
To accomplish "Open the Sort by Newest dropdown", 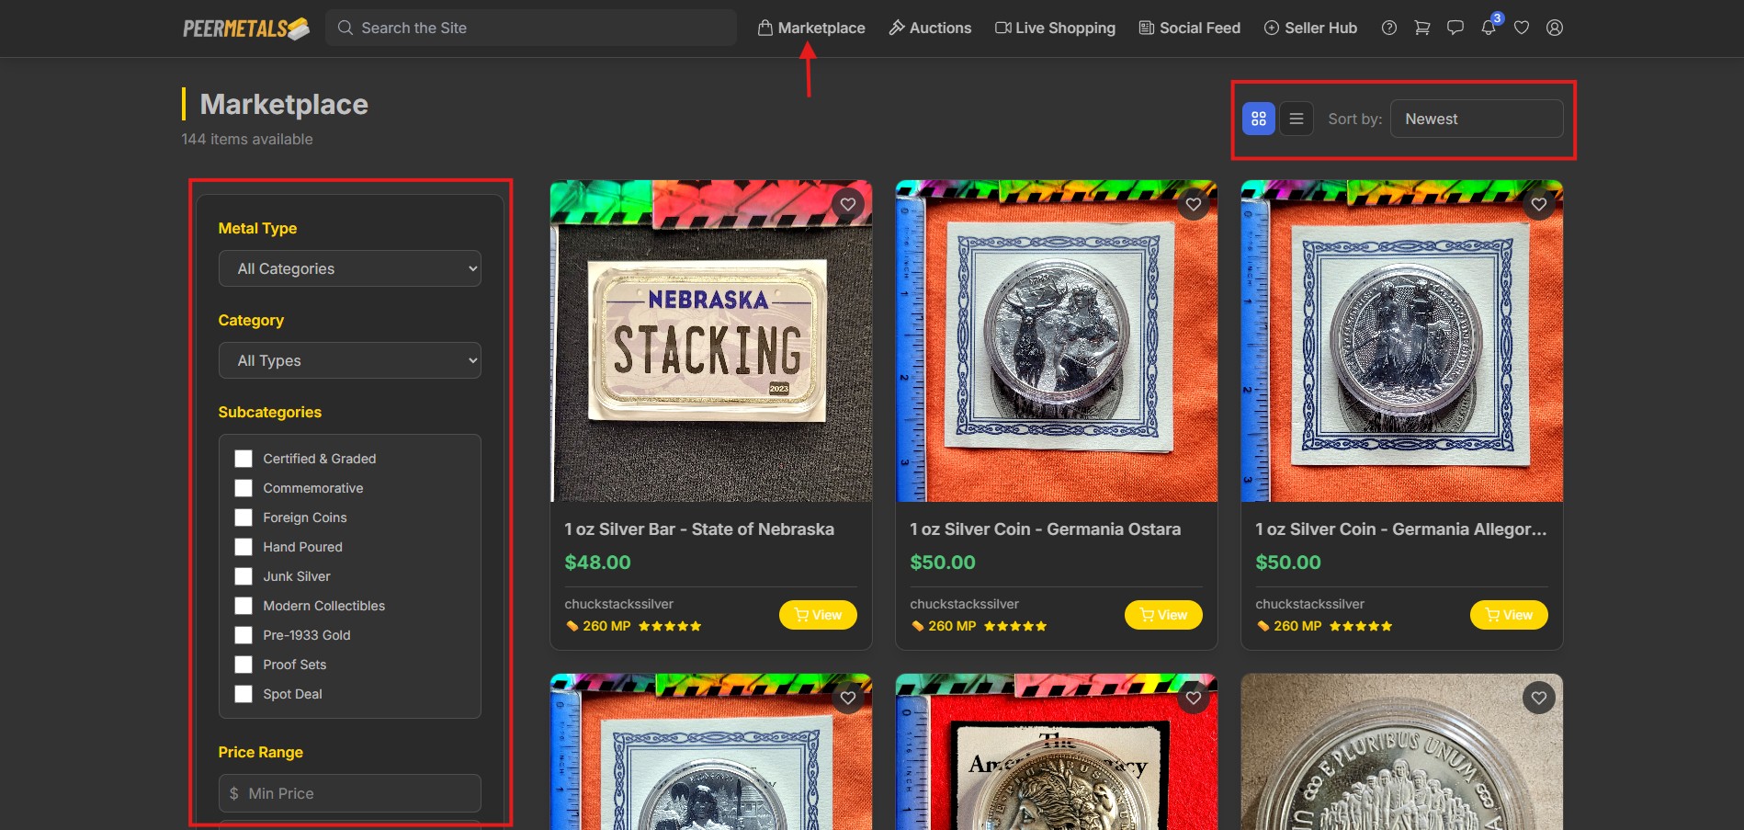I will (x=1477, y=119).
